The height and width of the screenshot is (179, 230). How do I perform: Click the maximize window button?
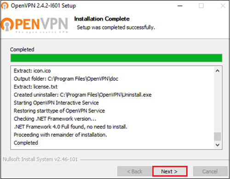pyautogui.click(x=201, y=6)
